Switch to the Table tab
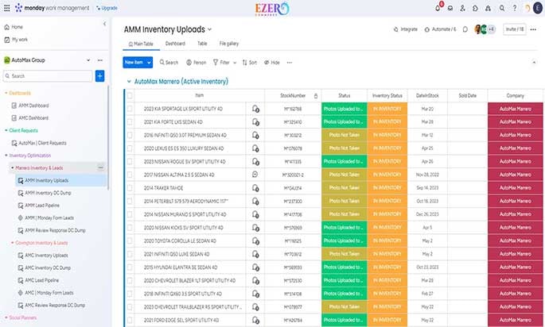Image resolution: width=545 pixels, height=327 pixels. (202, 44)
